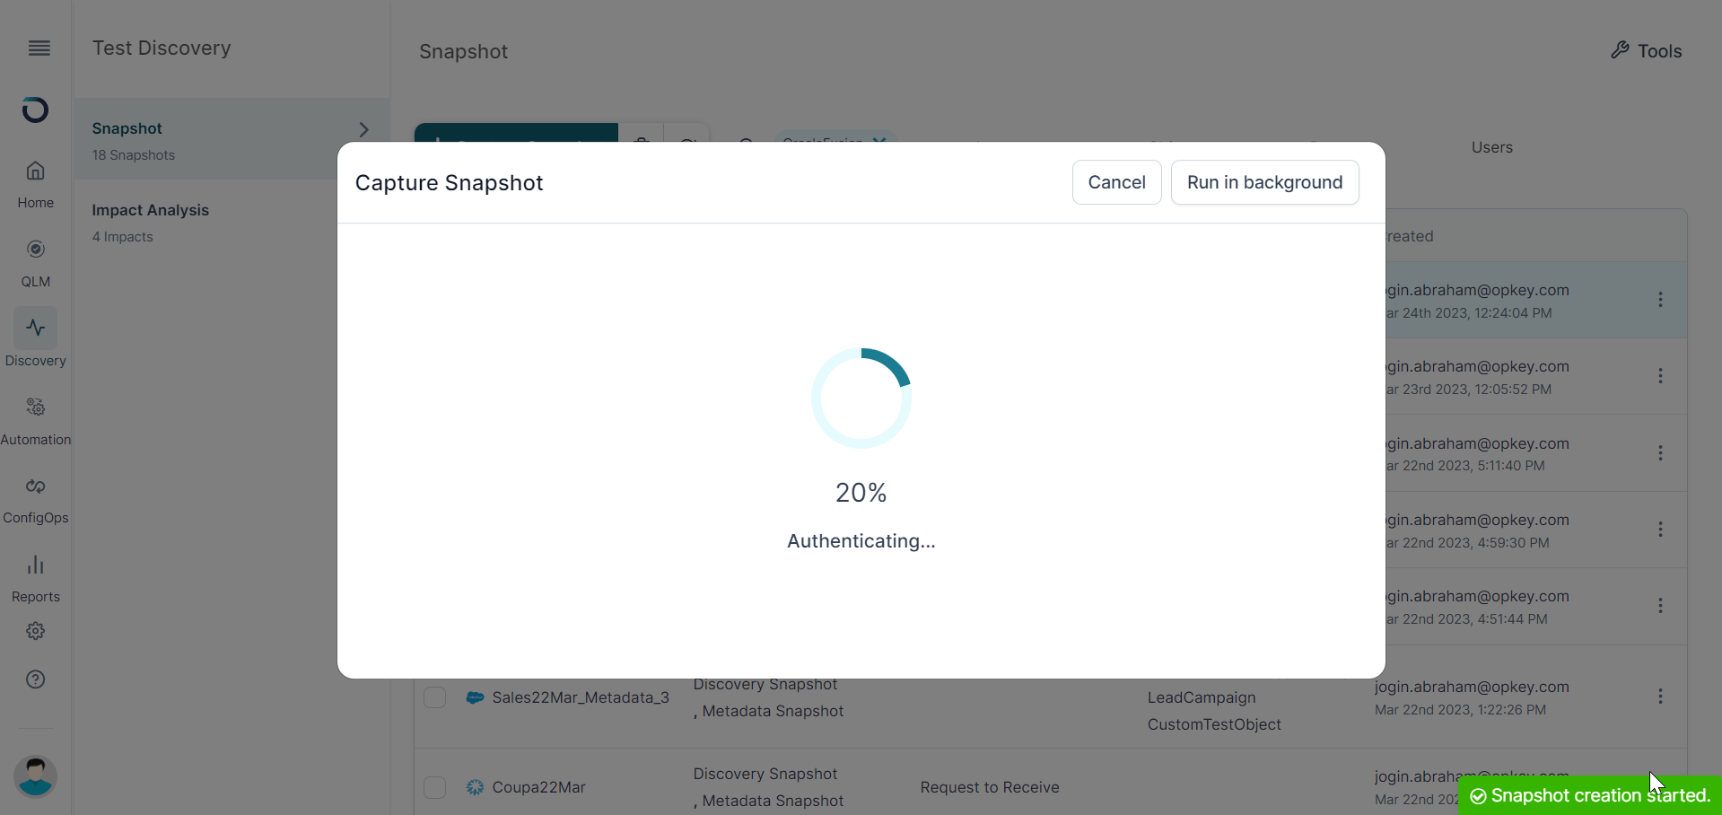Click the Opkey logo icon

click(x=35, y=110)
